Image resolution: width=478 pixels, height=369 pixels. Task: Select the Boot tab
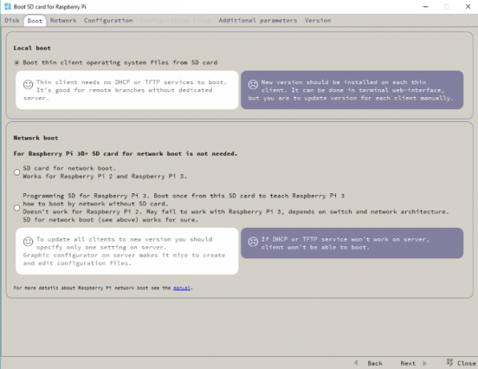(34, 21)
